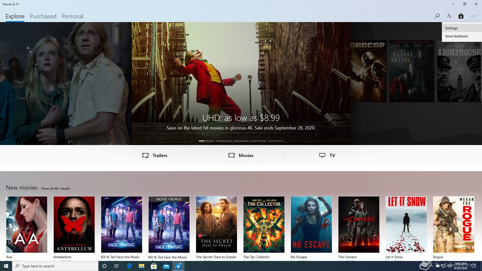Screen dimensions: 482x271
Task: Open the account sign-in icon
Action: (449, 16)
